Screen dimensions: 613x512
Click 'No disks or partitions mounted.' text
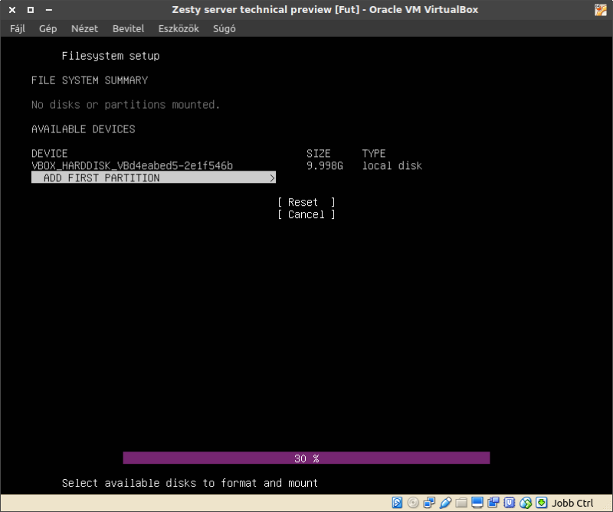pyautogui.click(x=126, y=105)
